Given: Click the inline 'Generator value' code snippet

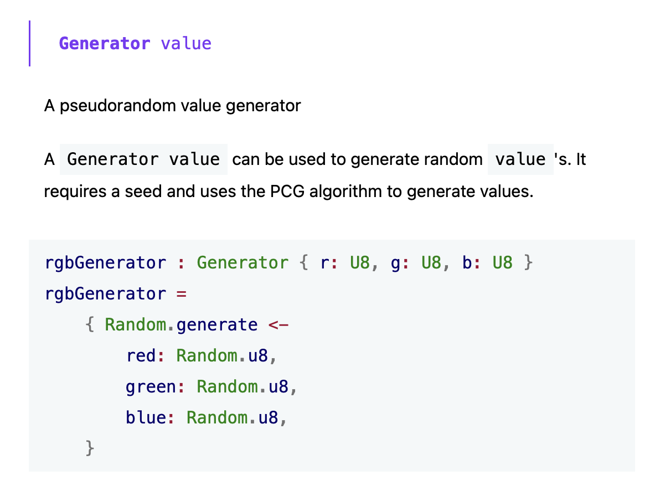Looking at the screenshot, I should point(143,159).
